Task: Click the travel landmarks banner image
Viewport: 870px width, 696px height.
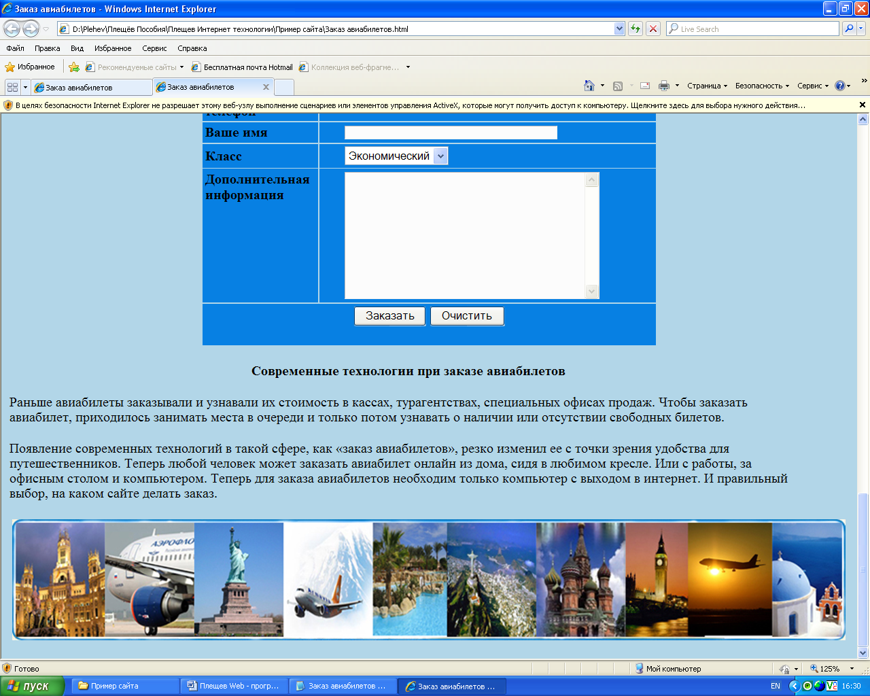Action: coord(429,580)
